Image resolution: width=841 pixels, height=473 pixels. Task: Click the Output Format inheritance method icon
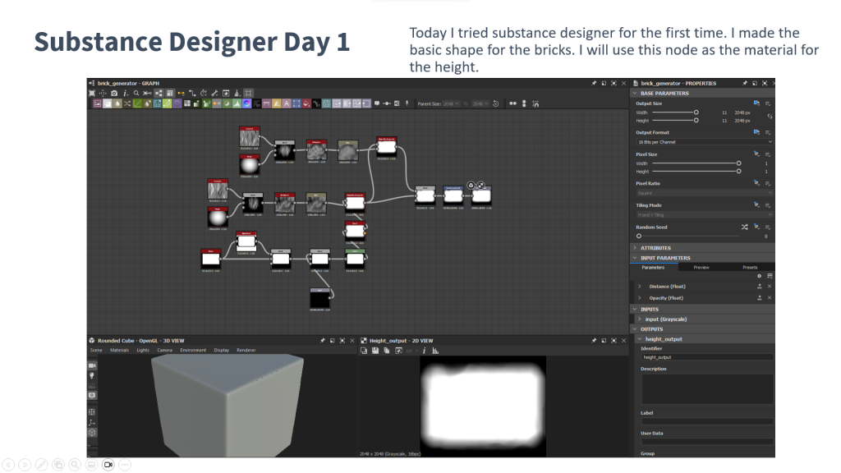(x=756, y=132)
